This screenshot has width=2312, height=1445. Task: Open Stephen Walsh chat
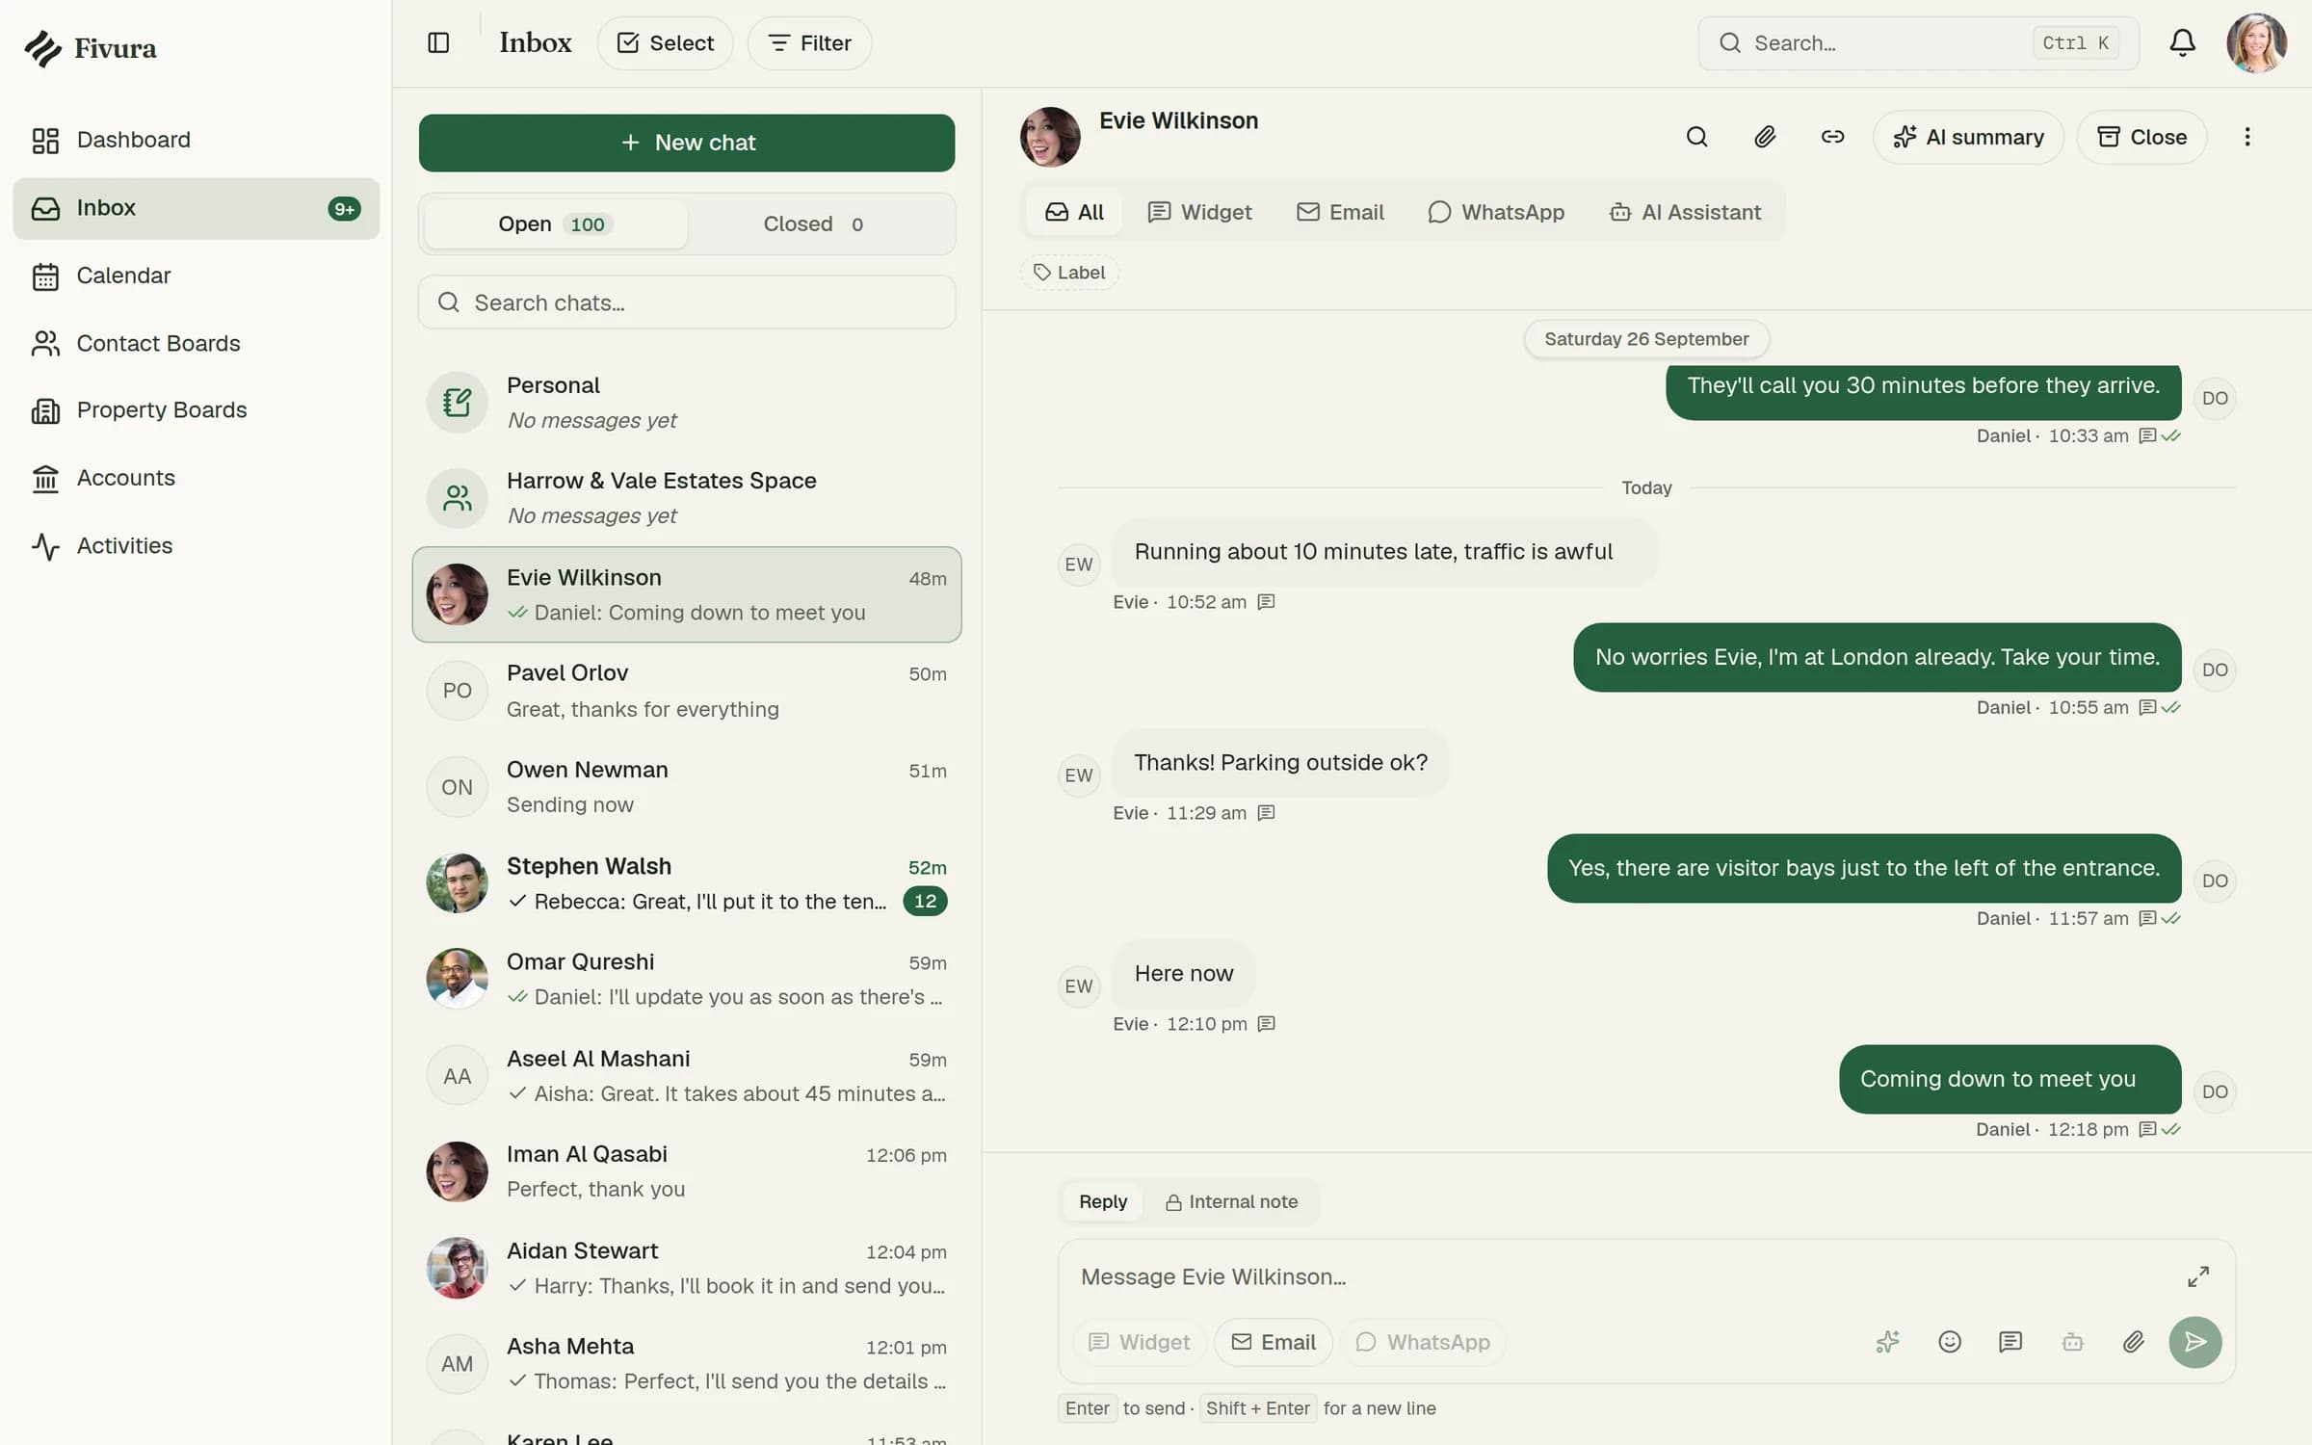point(686,883)
